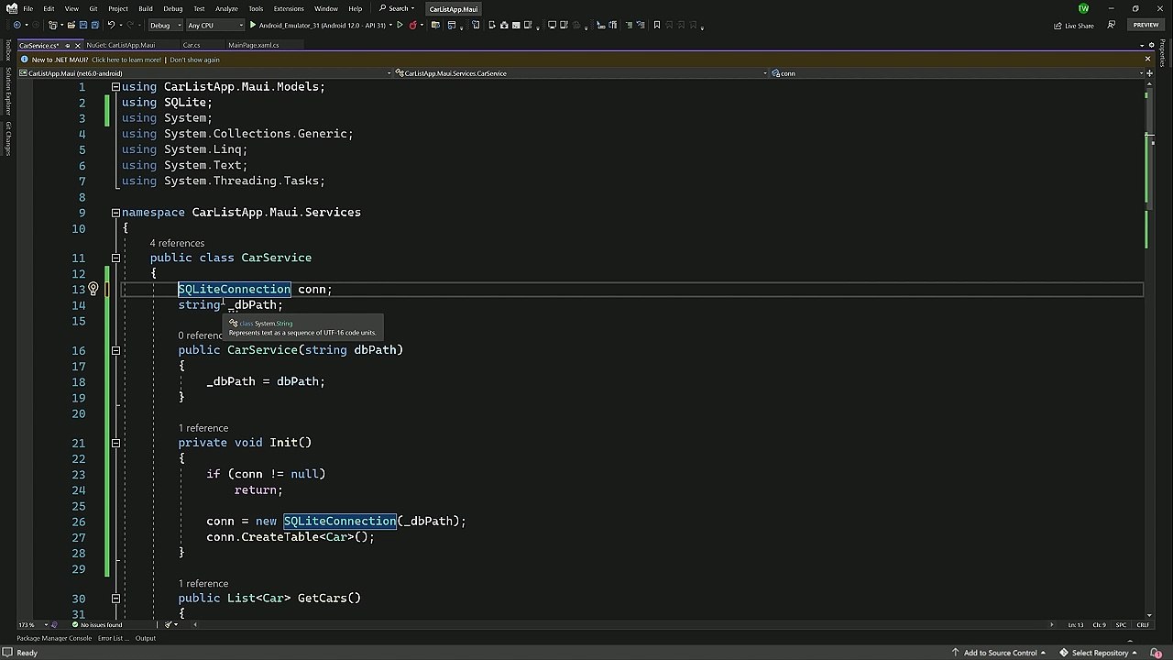Open the Debug configuration dropdown

166,25
